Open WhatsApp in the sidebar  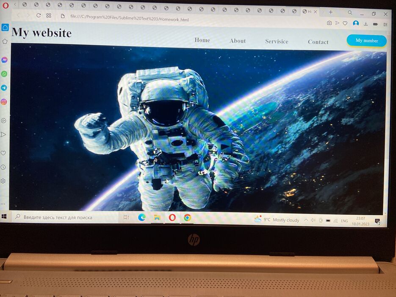coord(4,74)
